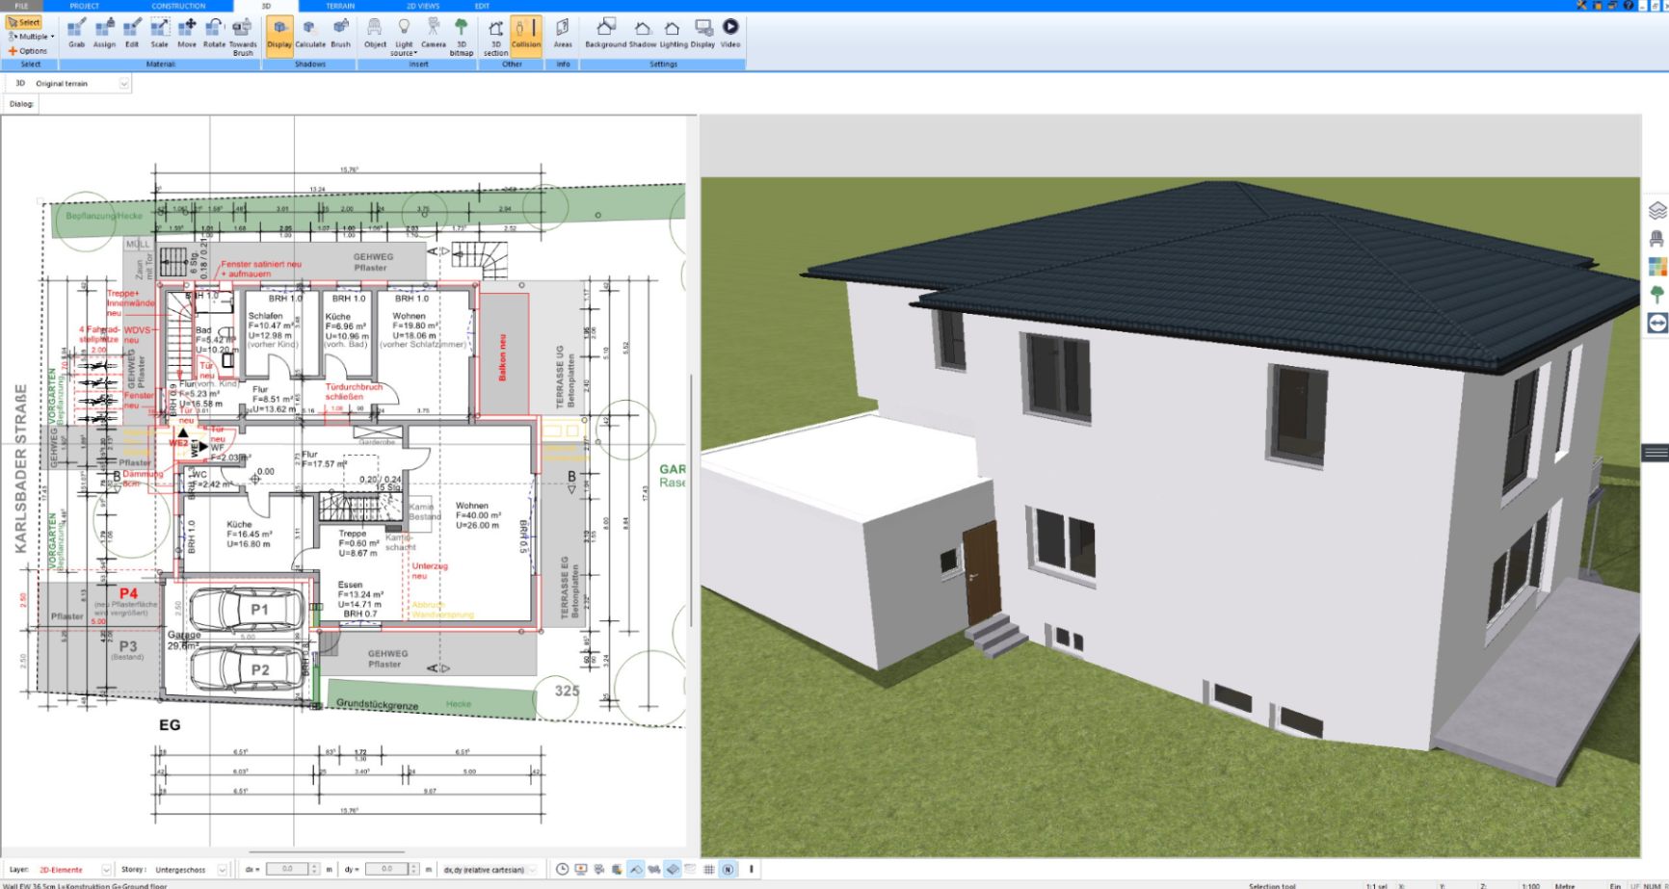
Task: Open Lighting settings
Action: (674, 34)
